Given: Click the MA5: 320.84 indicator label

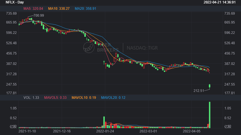Looking at the screenshot, I should [33, 9].
